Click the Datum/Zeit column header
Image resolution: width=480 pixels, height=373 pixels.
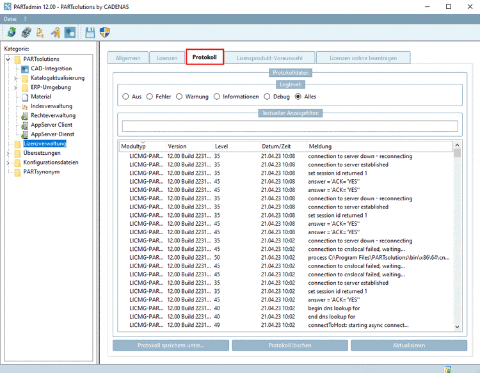point(283,147)
